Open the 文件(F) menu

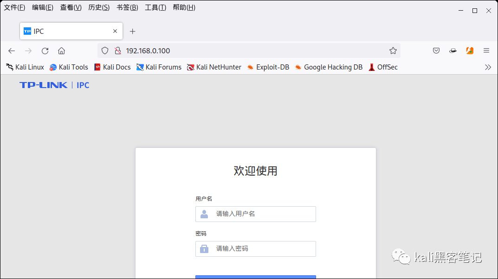click(14, 7)
